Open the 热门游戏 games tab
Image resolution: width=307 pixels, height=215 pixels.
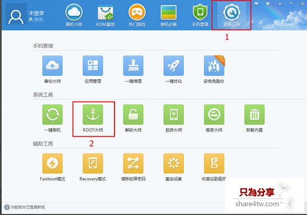(x=137, y=15)
